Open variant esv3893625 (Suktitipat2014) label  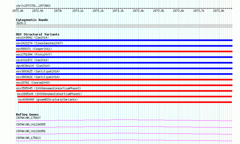(x=38, y=71)
